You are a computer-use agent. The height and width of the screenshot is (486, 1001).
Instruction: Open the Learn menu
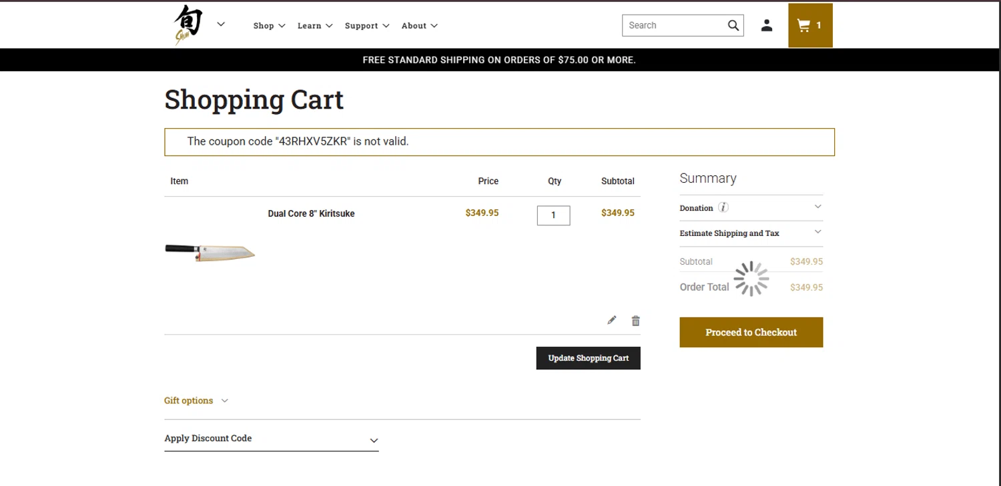315,25
